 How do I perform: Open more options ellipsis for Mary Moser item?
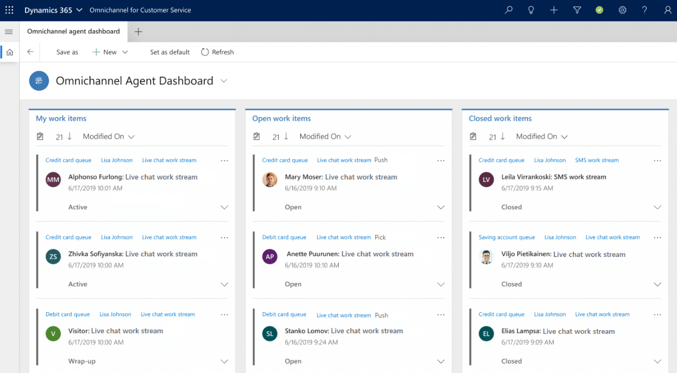tap(441, 161)
